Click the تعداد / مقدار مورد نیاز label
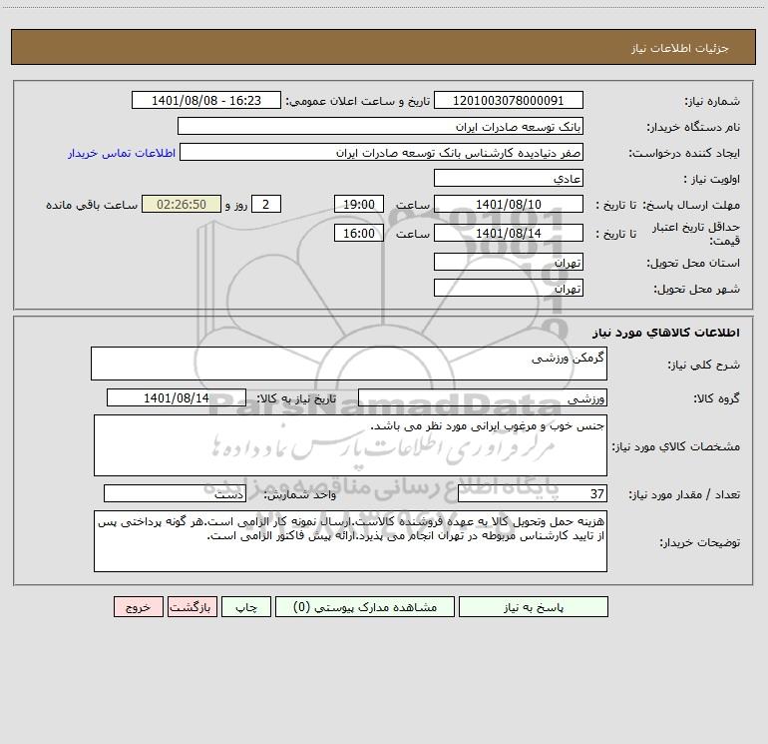 pos(684,494)
